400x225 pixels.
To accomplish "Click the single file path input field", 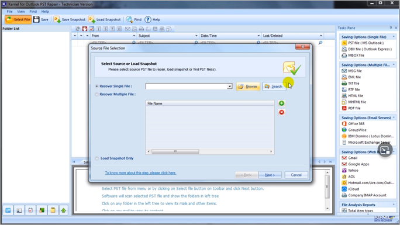I will (x=187, y=86).
